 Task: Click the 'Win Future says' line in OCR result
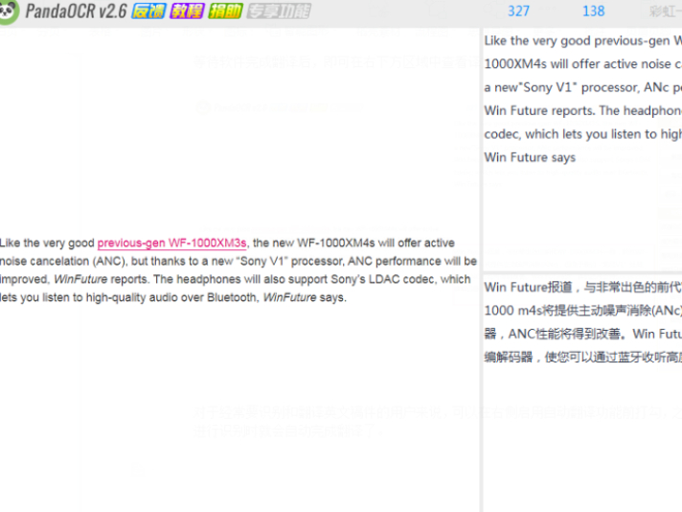(x=530, y=157)
